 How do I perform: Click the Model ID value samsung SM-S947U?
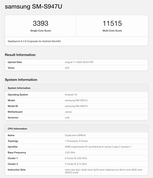[76, 106]
